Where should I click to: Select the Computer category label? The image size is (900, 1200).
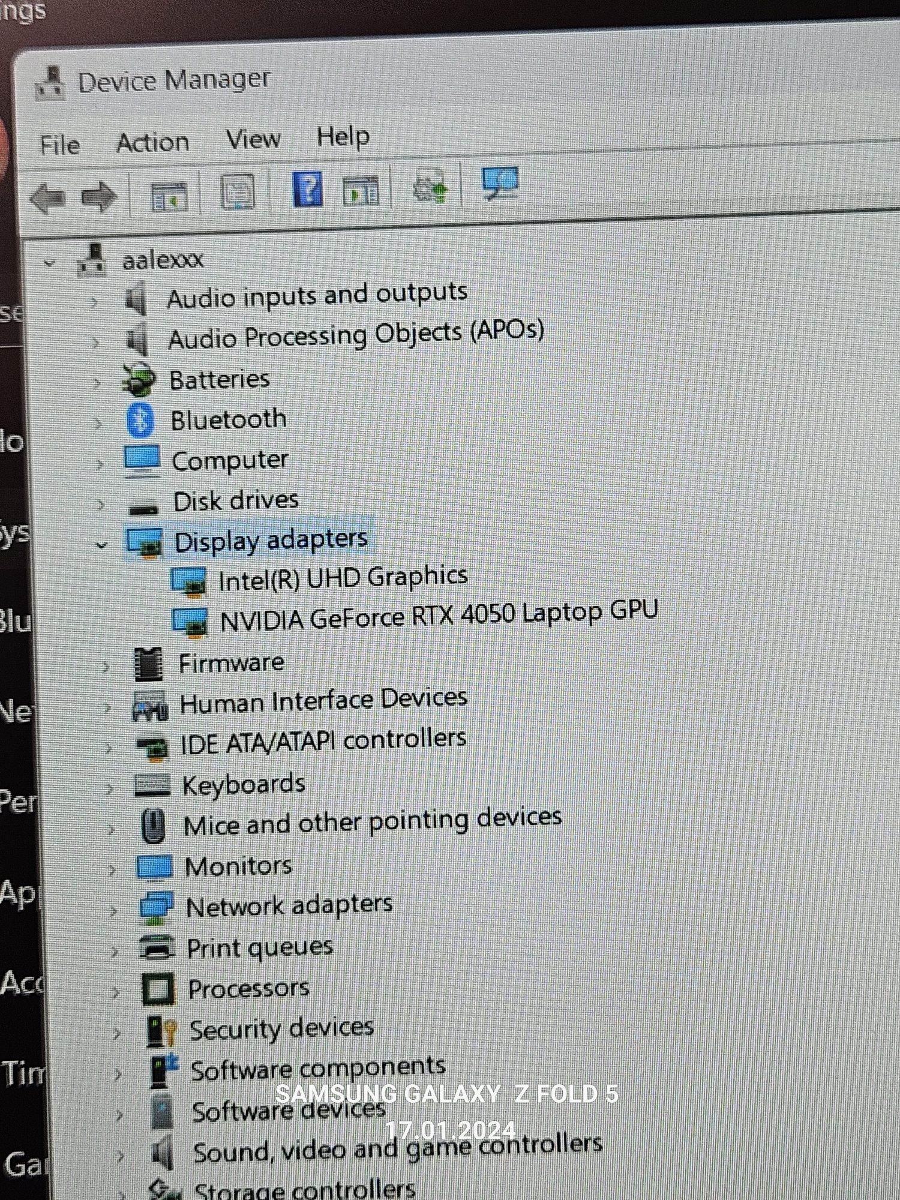coord(230,461)
